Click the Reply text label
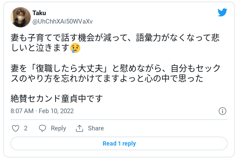236x159 pixels. [x=58, y=128]
